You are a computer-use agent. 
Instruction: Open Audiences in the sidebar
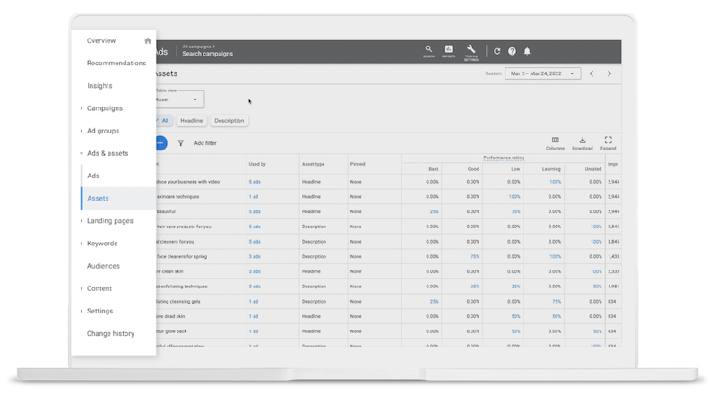(103, 266)
